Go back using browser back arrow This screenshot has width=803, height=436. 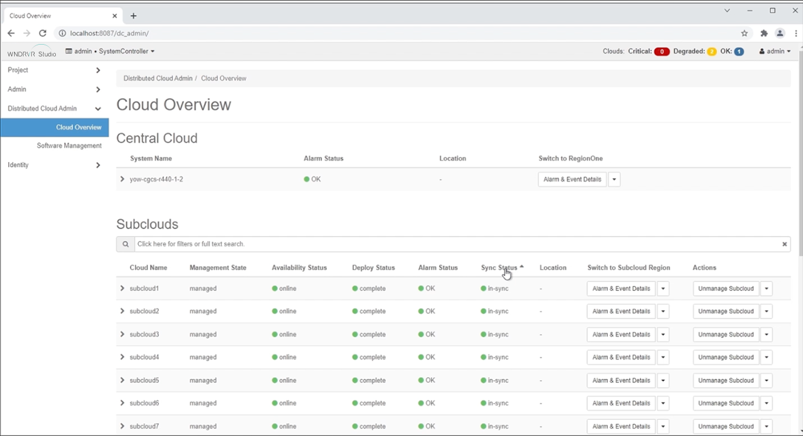(x=11, y=33)
